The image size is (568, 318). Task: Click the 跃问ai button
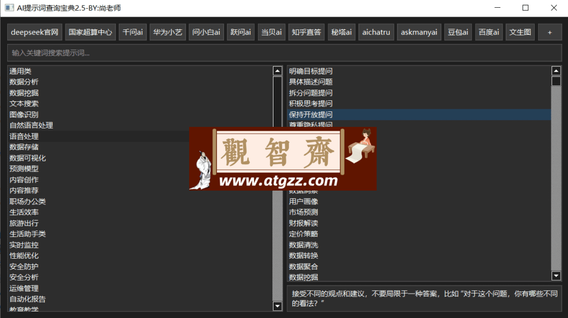pyautogui.click(x=241, y=32)
